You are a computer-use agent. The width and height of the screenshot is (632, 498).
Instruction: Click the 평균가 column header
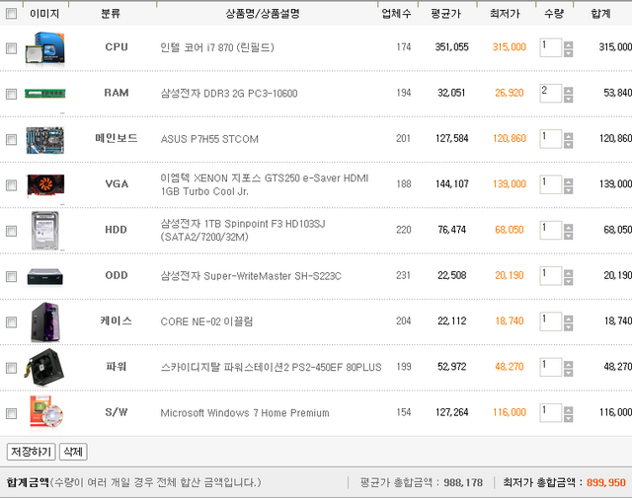tap(445, 14)
